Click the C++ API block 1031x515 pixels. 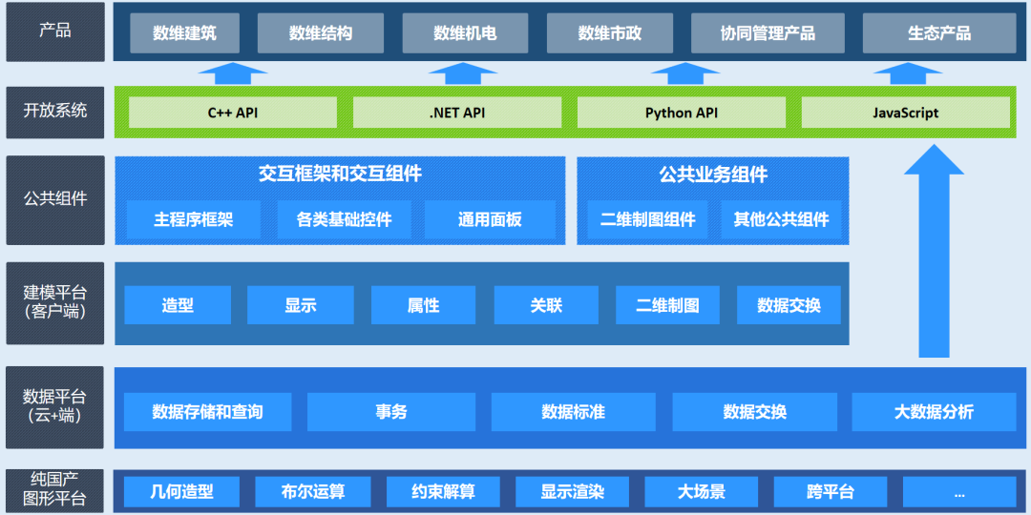click(x=233, y=113)
